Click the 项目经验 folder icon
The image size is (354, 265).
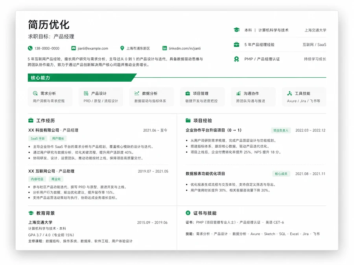(188, 121)
